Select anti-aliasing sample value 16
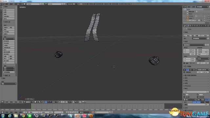The width and height of the screenshot is (210, 118). click(x=194, y=70)
